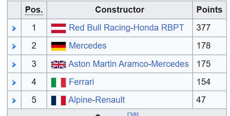Click the German flag icon beside Mercedes
Image resolution: width=230 pixels, height=116 pixels.
(59, 46)
